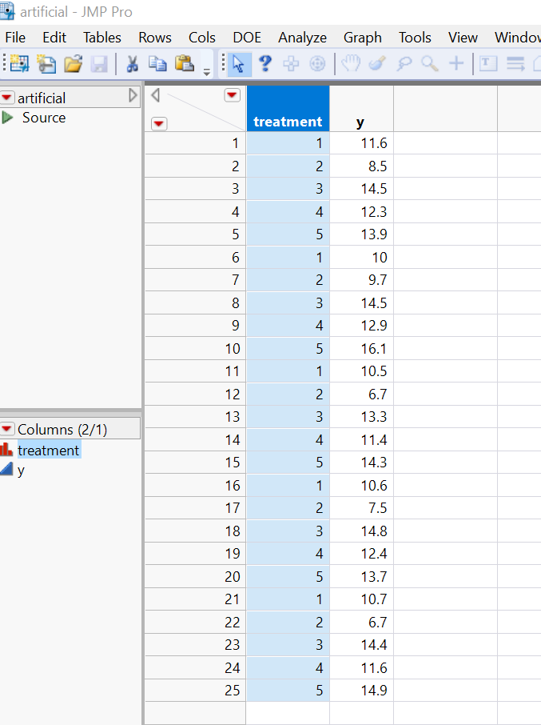Open the Tables menu
The image size is (541, 725).
pyautogui.click(x=102, y=38)
